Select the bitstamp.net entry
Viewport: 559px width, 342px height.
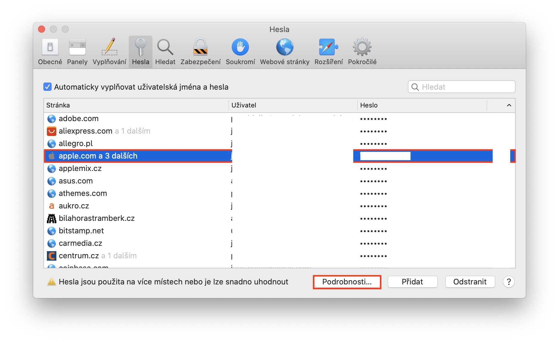(x=279, y=231)
